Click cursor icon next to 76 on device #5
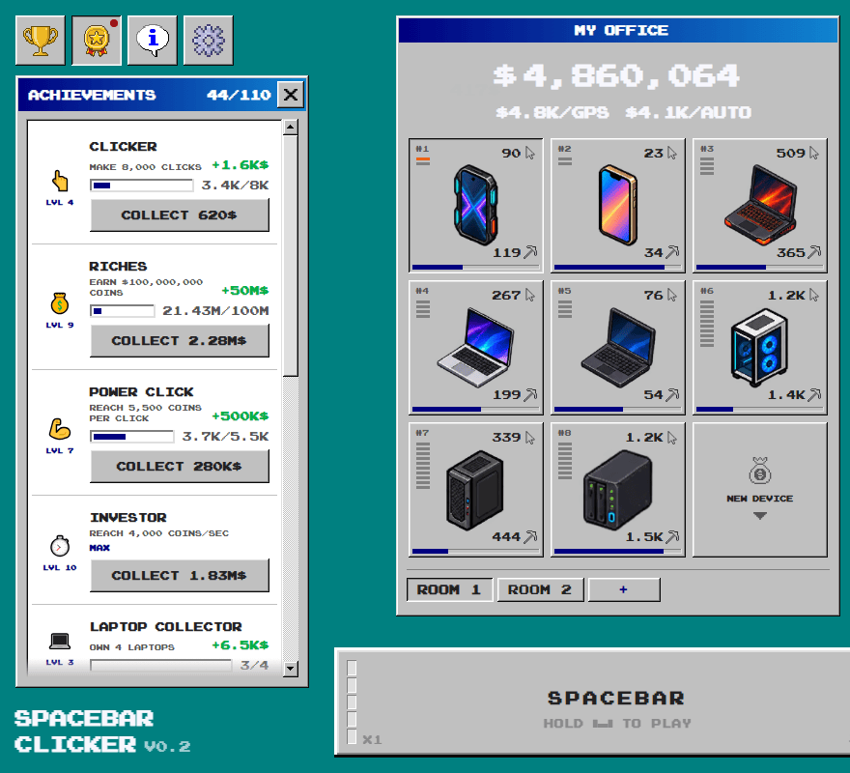 [671, 295]
